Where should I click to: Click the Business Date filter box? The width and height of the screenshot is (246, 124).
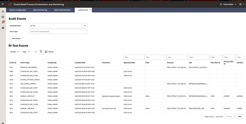pyautogui.click(x=133, y=57)
